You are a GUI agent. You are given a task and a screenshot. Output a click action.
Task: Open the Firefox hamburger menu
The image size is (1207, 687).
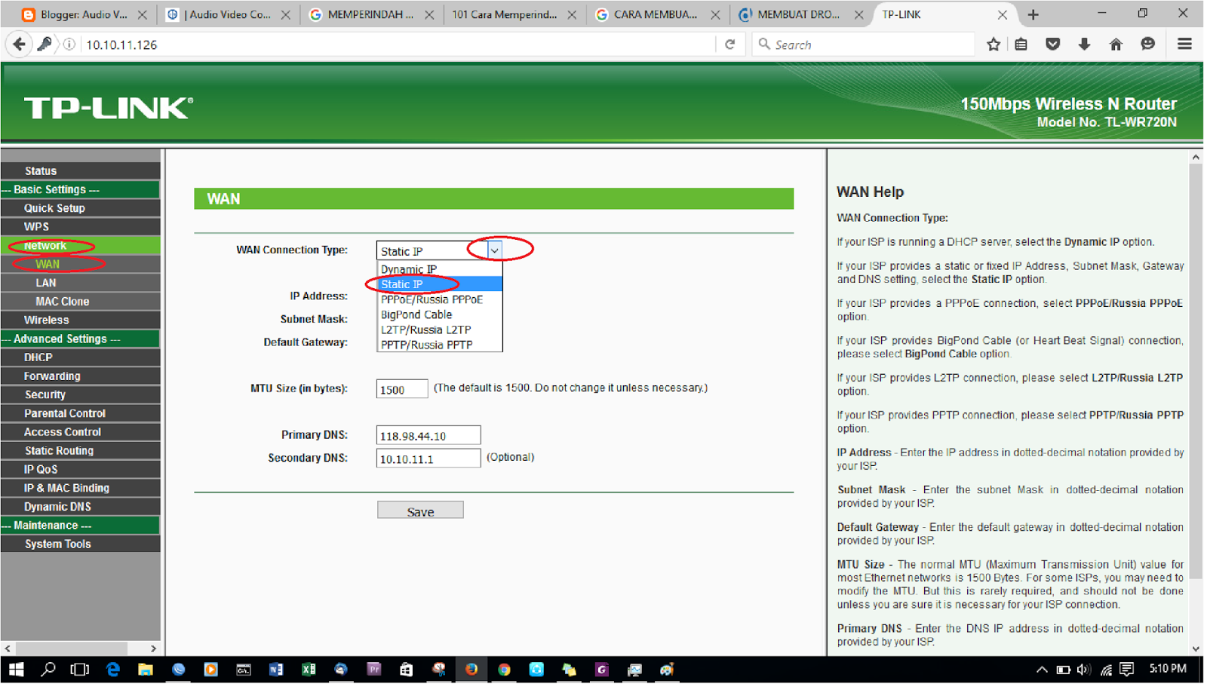(1184, 44)
